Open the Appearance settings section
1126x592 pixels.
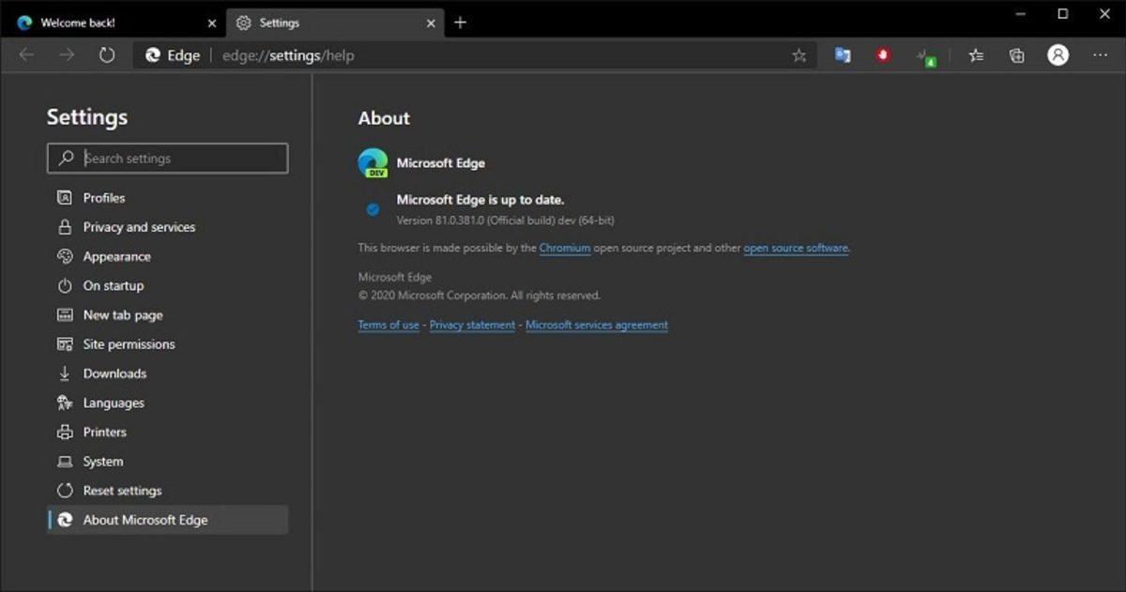click(x=117, y=256)
